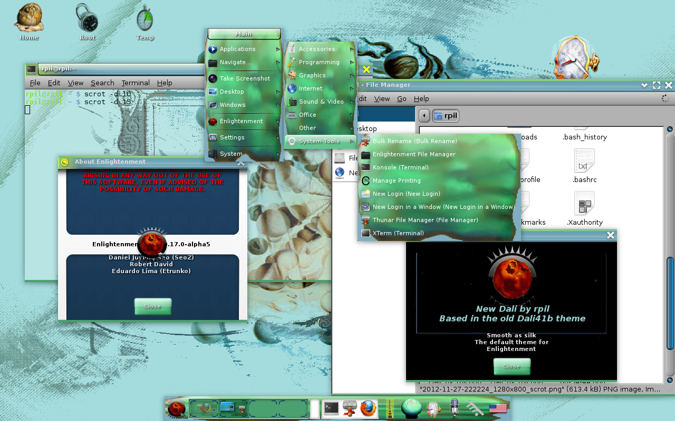The height and width of the screenshot is (421, 675).
Task: Switch to third empty pager desktop
Action: coord(263,408)
